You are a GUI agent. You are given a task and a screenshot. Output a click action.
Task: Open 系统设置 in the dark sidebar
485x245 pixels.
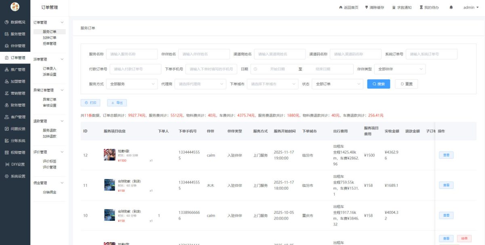tap(15, 176)
